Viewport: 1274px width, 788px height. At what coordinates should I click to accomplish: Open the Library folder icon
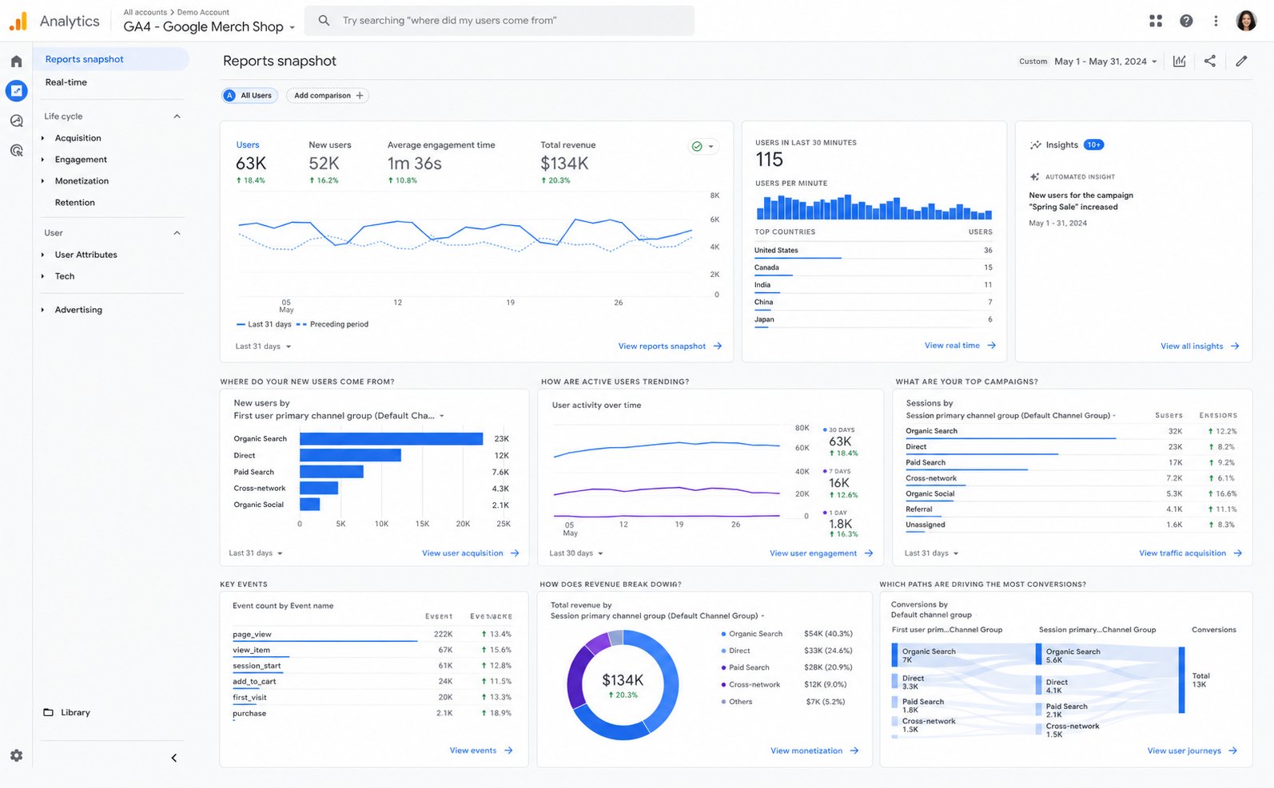[x=48, y=712]
